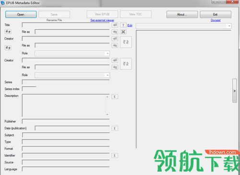The width and height of the screenshot is (240, 175).
Task: Follow the Donate! link
Action: pos(216,20)
